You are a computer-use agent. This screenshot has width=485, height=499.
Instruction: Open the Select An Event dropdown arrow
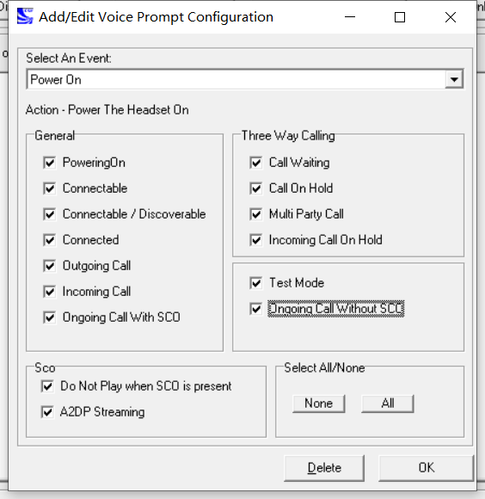(454, 79)
